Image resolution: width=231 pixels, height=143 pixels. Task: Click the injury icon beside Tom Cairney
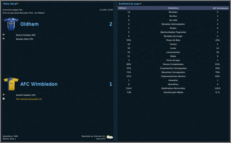(3, 99)
